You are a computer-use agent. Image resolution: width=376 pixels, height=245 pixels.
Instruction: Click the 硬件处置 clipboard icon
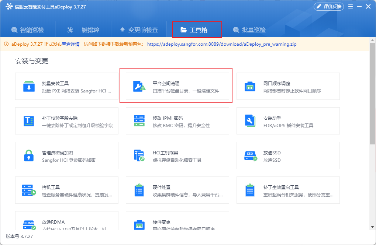[x=139, y=190]
